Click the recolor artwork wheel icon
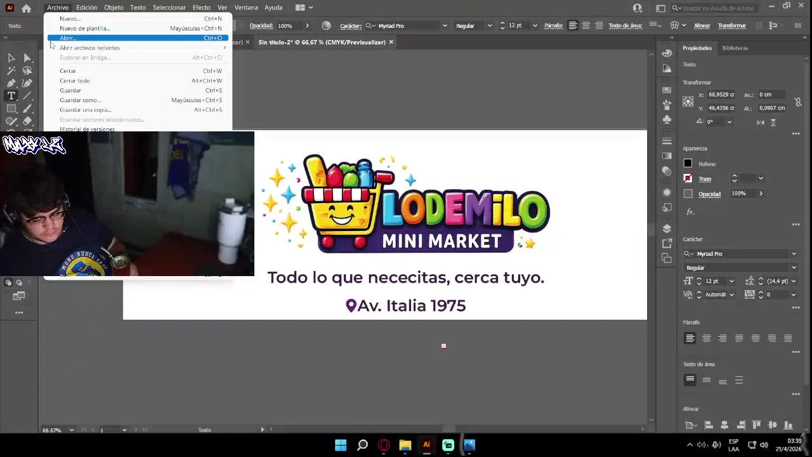Image resolution: width=812 pixels, height=457 pixels. (326, 26)
